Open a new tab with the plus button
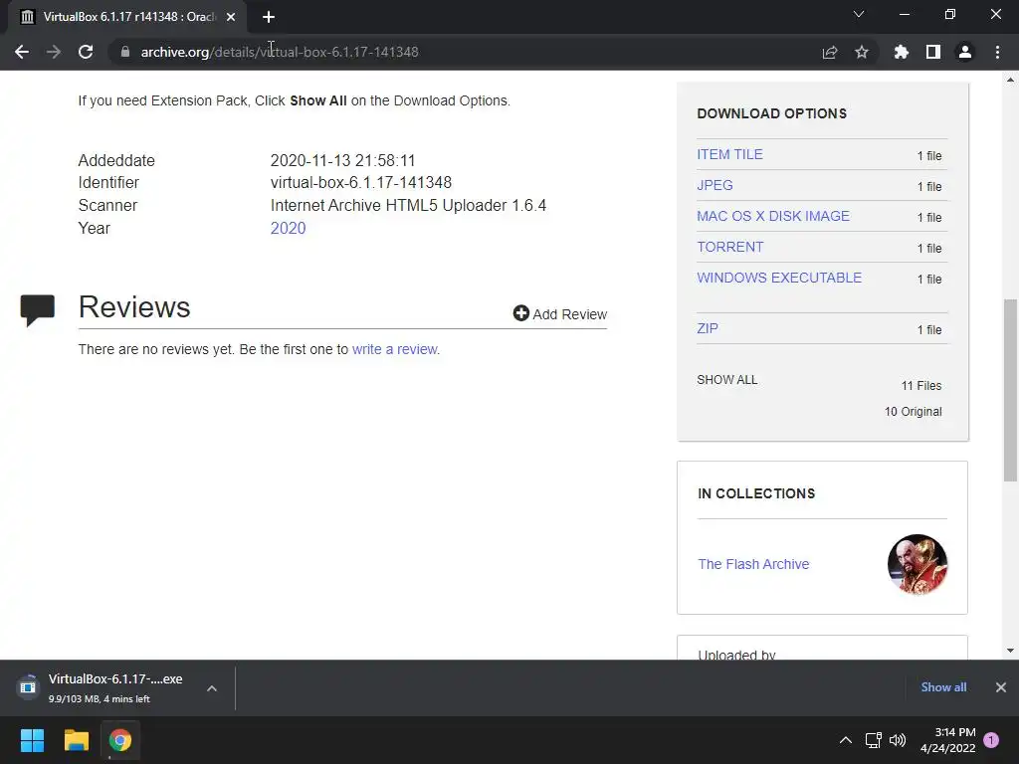The image size is (1019, 764). pyautogui.click(x=269, y=17)
